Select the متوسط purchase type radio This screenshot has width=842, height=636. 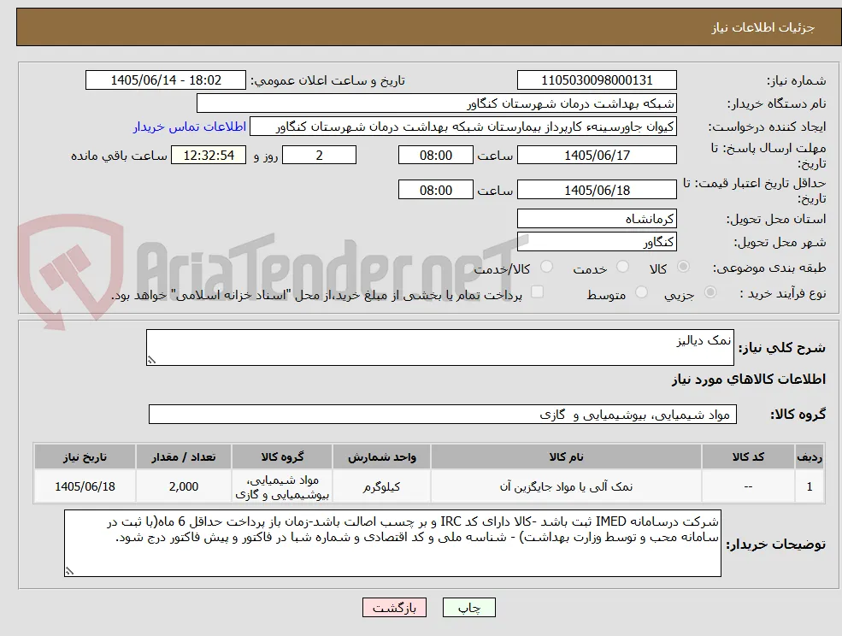click(x=641, y=292)
